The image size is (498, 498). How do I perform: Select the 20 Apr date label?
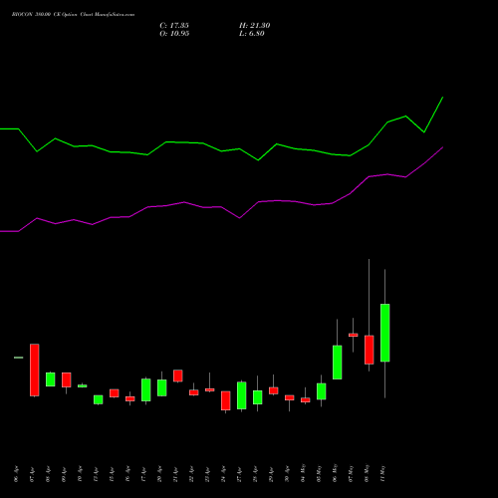[x=160, y=474]
